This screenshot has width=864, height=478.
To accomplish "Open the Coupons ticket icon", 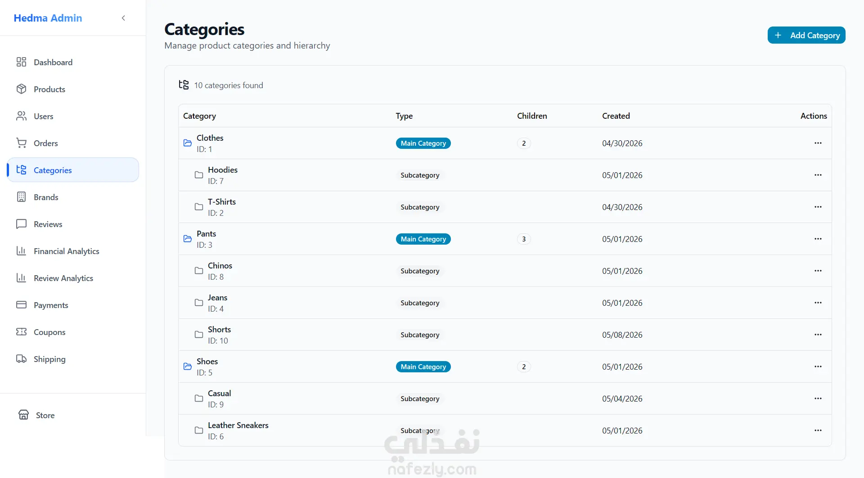I will point(21,332).
